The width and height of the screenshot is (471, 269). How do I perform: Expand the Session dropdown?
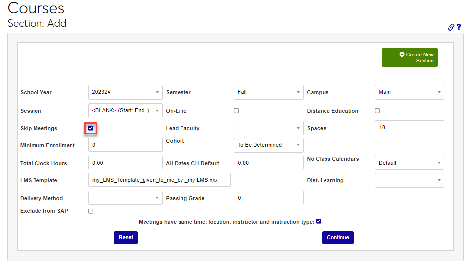tap(125, 111)
